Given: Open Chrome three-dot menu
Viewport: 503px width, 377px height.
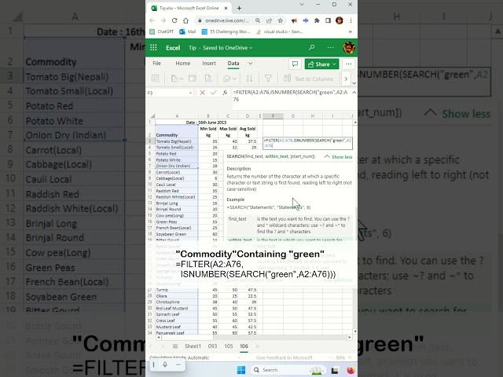Looking at the screenshot, I should pyautogui.click(x=351, y=20).
